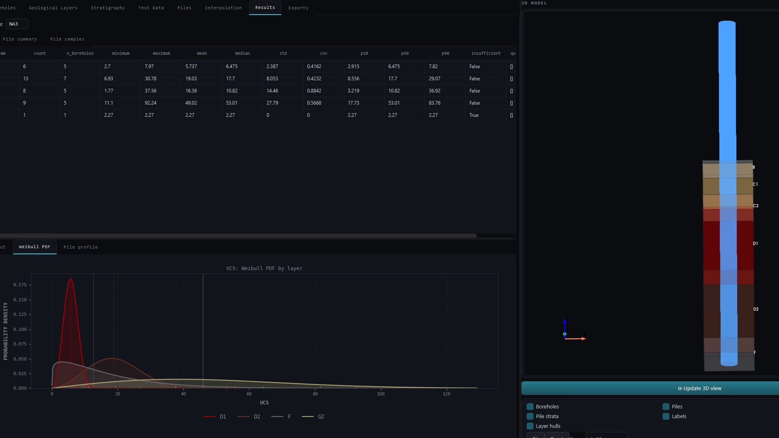Show the Pile summary sub-tab
Image resolution: width=779 pixels, height=438 pixels.
[19, 39]
